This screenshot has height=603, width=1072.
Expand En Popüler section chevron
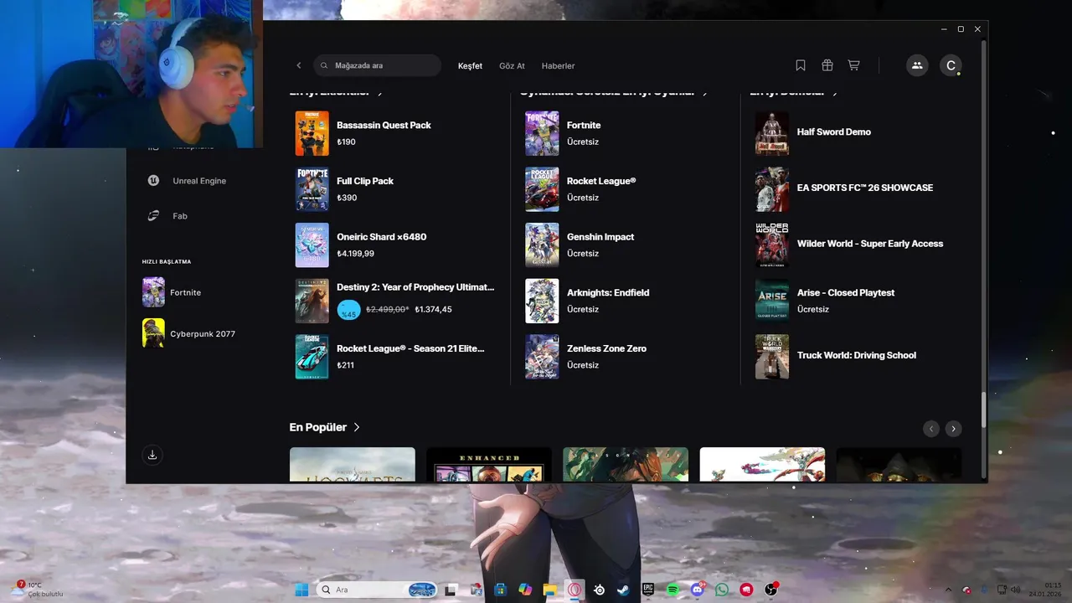357,427
